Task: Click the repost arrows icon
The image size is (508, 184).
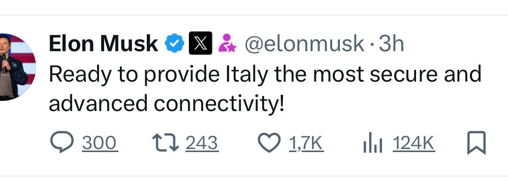Action: pyautogui.click(x=166, y=143)
